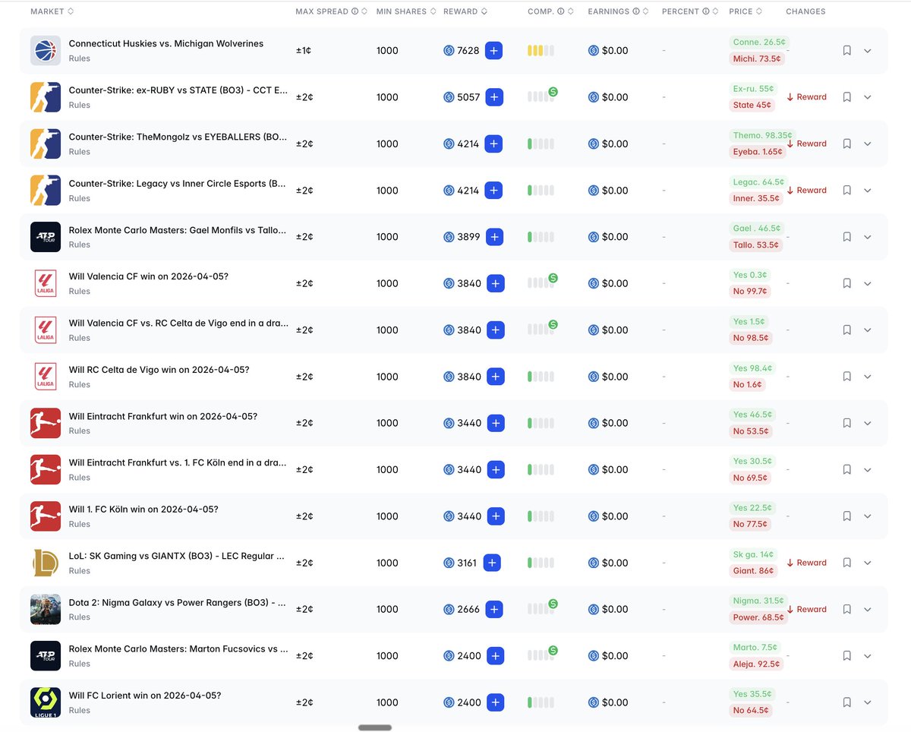Click competition meter in TheMongolz row
The image size is (911, 732).
[541, 144]
